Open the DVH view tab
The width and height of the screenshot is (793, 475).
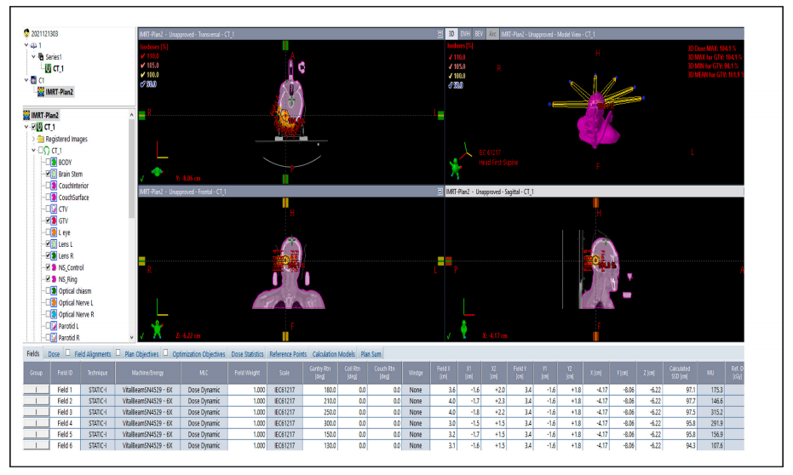(467, 34)
